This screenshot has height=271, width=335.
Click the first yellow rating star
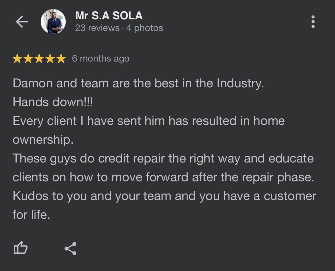pos(17,59)
